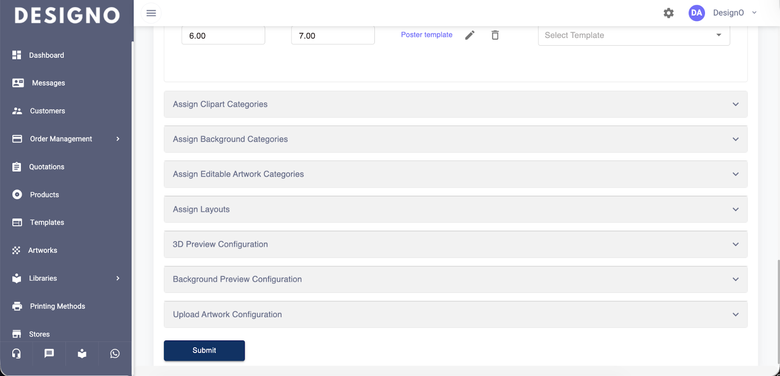The height and width of the screenshot is (376, 780).
Task: Expand Assign Clipart Categories section
Action: click(455, 104)
